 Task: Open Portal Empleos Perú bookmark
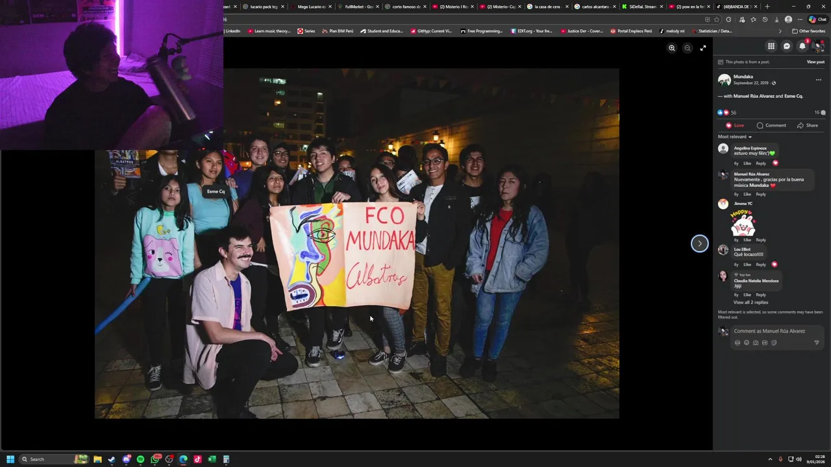pyautogui.click(x=631, y=31)
